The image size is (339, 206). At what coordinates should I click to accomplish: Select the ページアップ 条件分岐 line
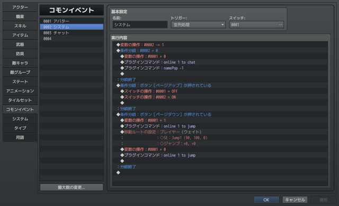(220, 86)
